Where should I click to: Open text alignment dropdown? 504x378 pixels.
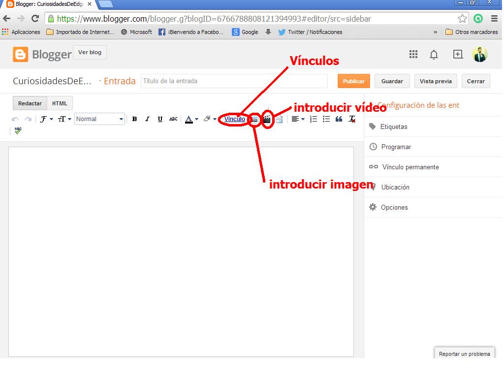(x=298, y=119)
